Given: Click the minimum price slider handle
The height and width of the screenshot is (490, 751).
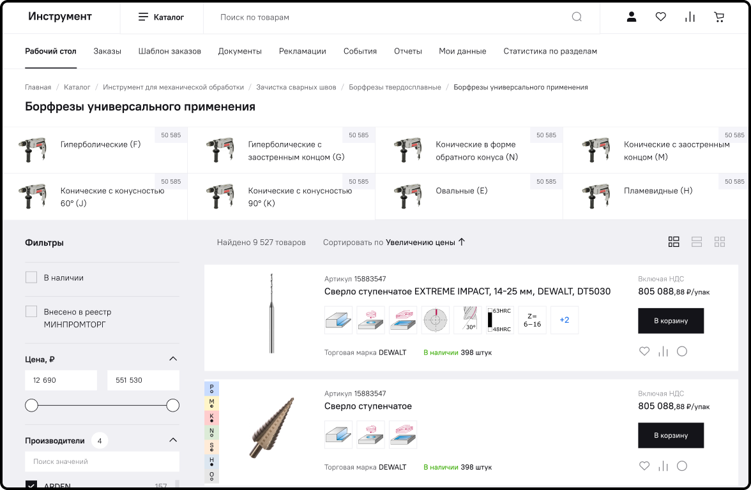Looking at the screenshot, I should point(32,405).
